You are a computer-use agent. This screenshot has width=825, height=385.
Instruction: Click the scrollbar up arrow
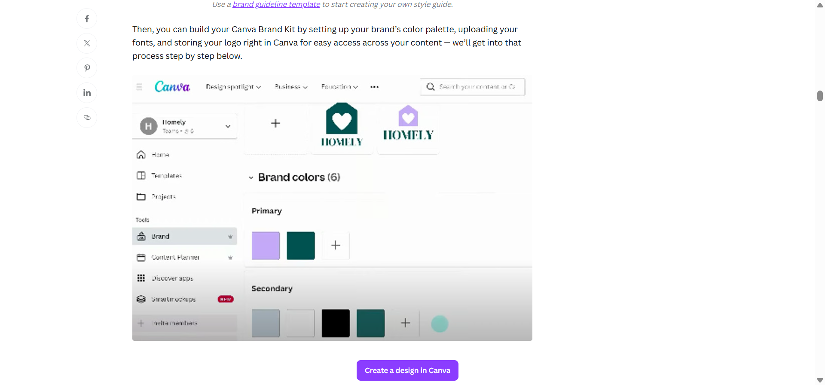[x=820, y=5]
